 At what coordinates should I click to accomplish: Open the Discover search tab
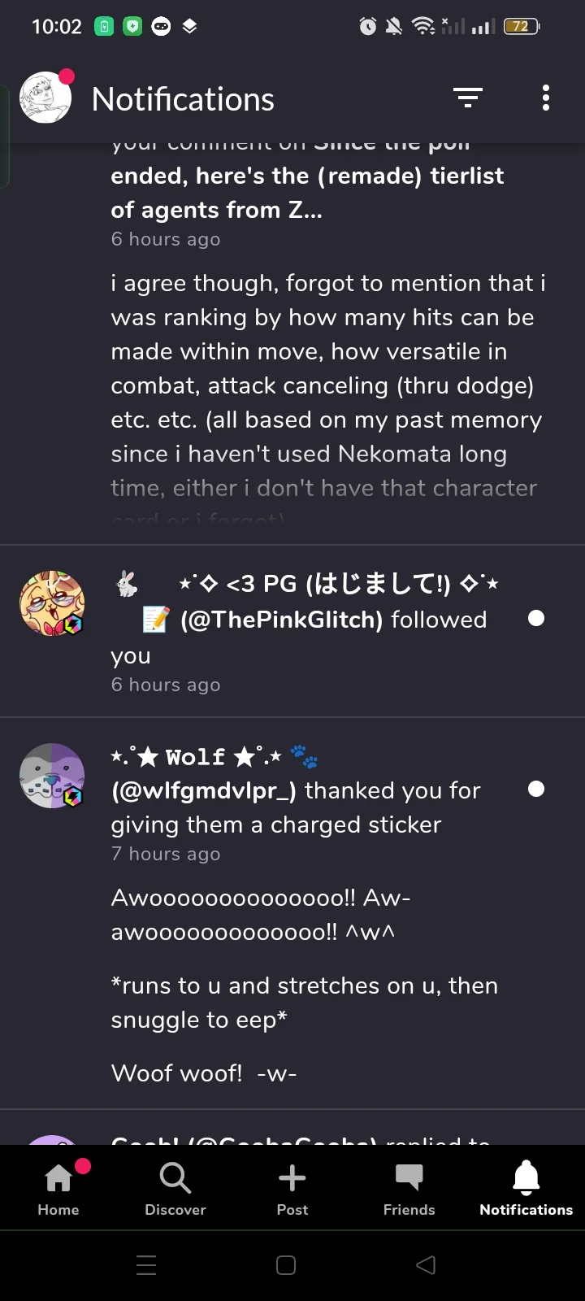175,1188
